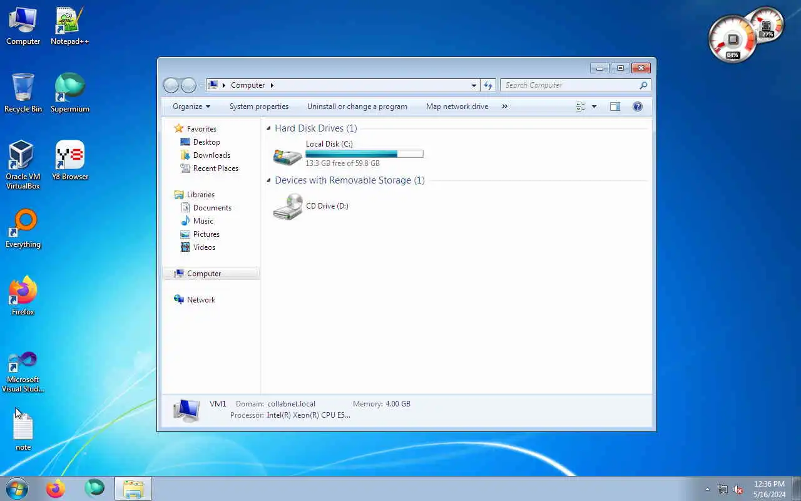Collapse Devices with Removable Storage group
Screen dimensions: 801x501
pyautogui.click(x=268, y=180)
